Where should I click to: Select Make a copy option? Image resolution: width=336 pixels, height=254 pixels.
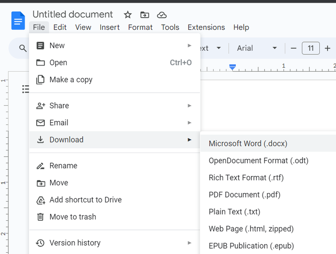[x=71, y=80]
